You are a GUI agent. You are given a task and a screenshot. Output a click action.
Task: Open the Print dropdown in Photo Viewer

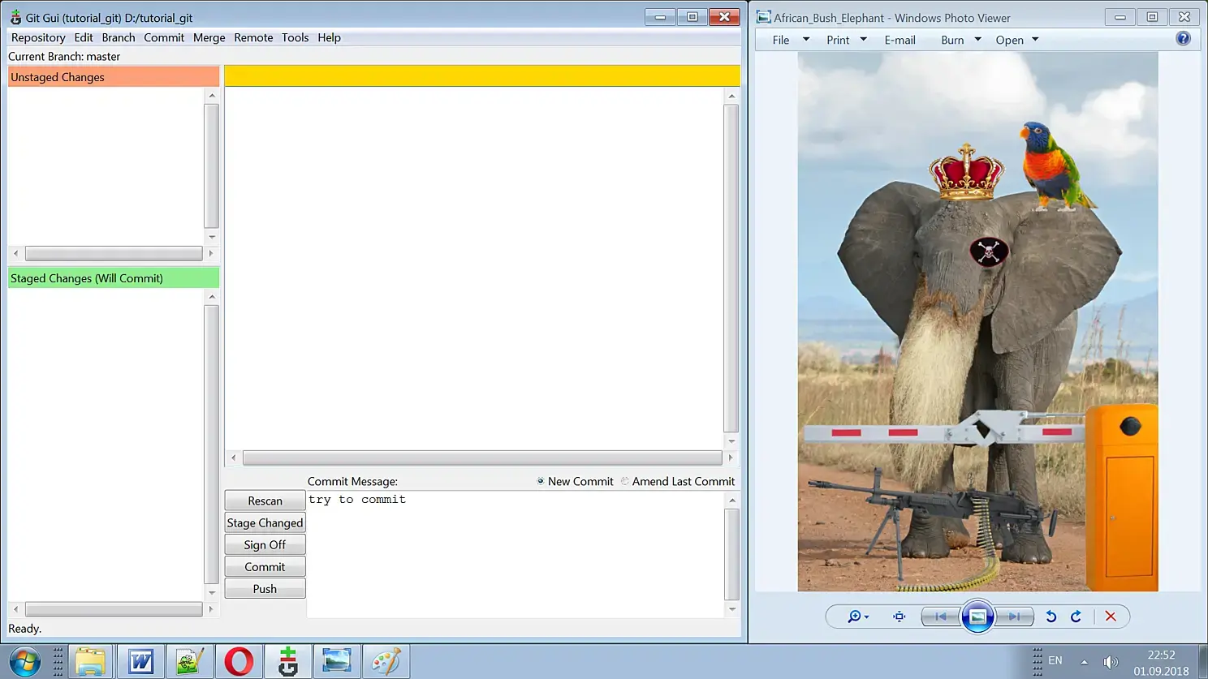tap(847, 40)
